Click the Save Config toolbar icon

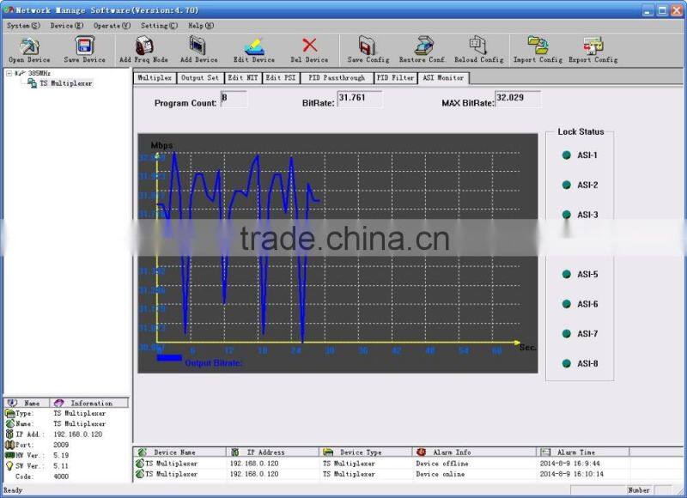point(368,46)
